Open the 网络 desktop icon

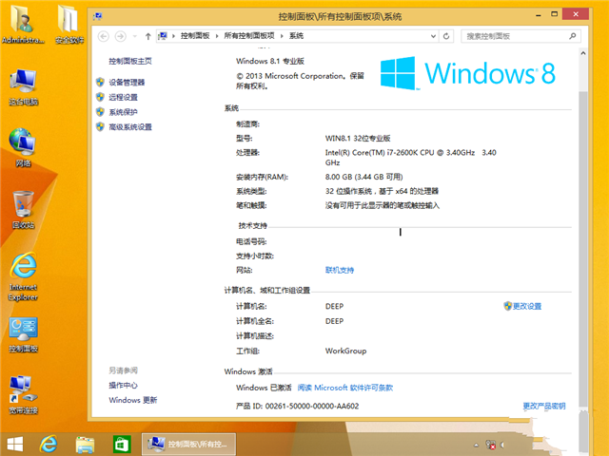(x=23, y=148)
